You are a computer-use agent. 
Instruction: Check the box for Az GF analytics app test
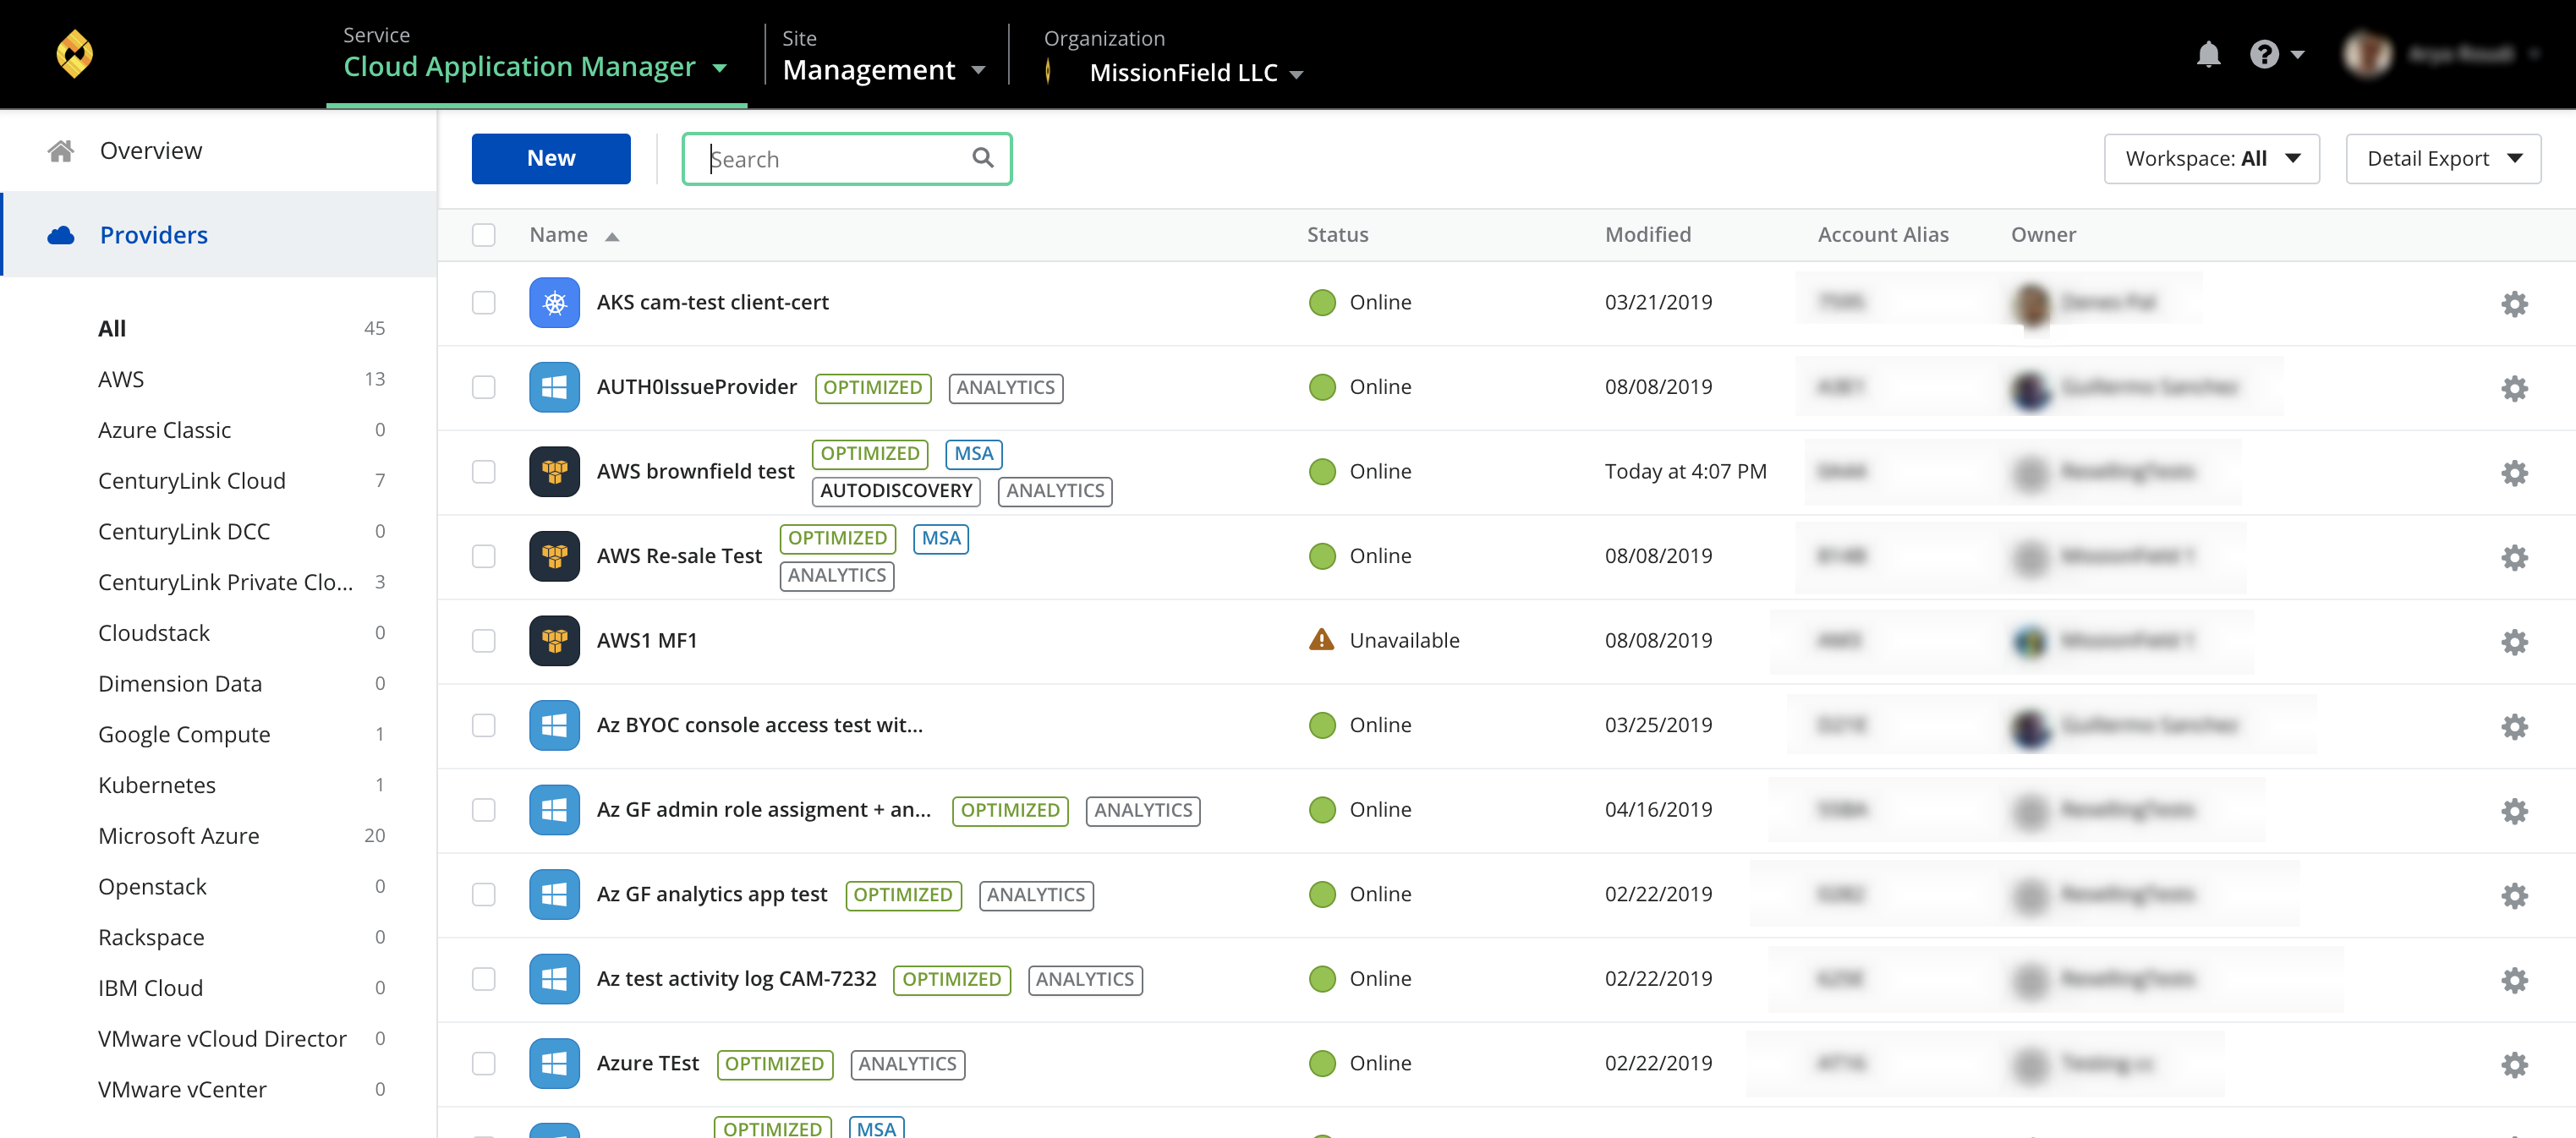484,894
